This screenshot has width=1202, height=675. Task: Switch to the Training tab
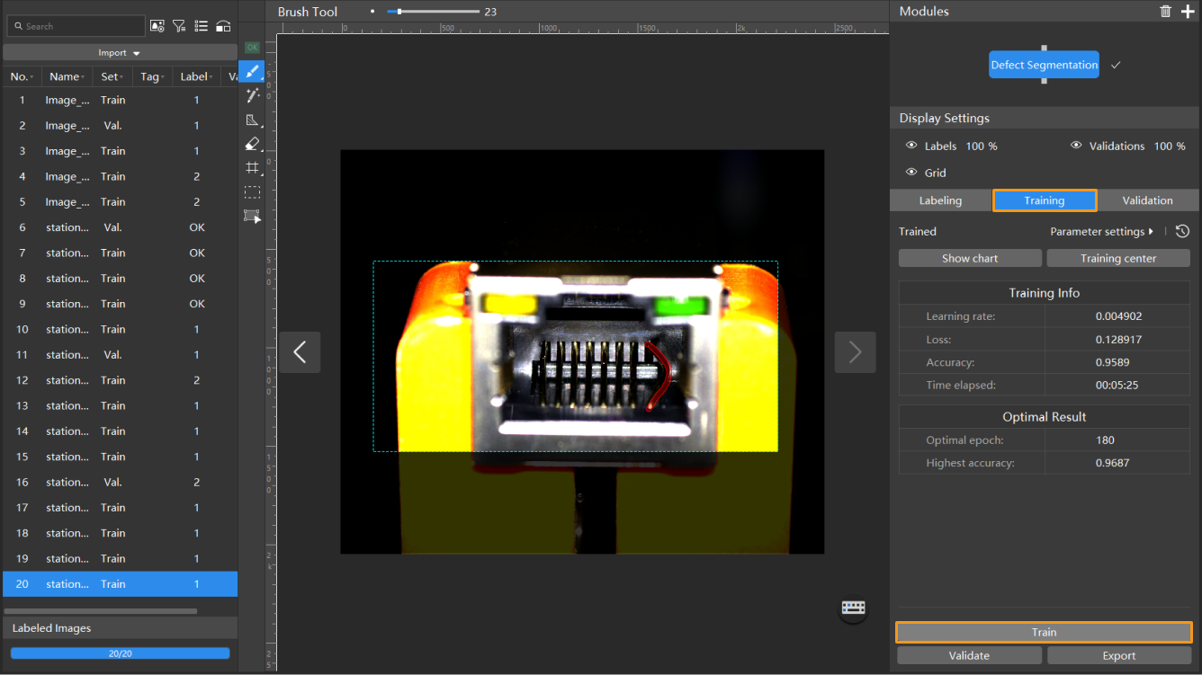pyautogui.click(x=1045, y=200)
